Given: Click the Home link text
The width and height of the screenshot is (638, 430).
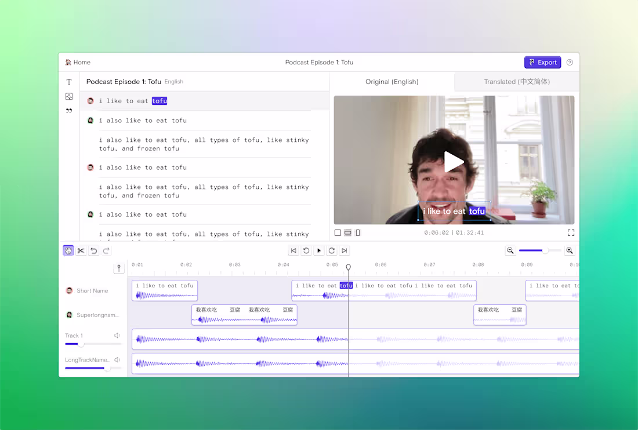Looking at the screenshot, I should click(x=82, y=62).
